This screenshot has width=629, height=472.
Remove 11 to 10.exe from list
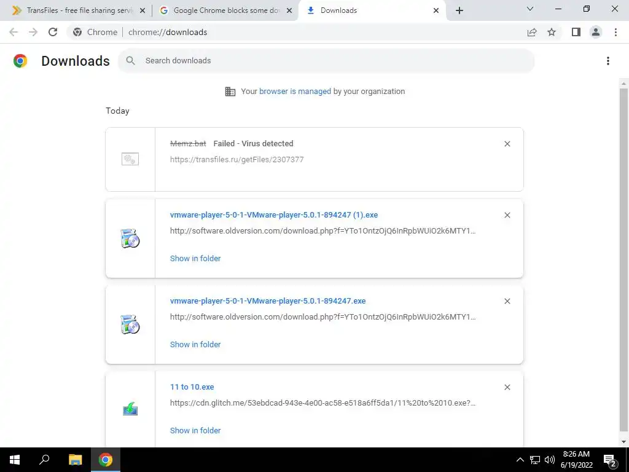(507, 387)
